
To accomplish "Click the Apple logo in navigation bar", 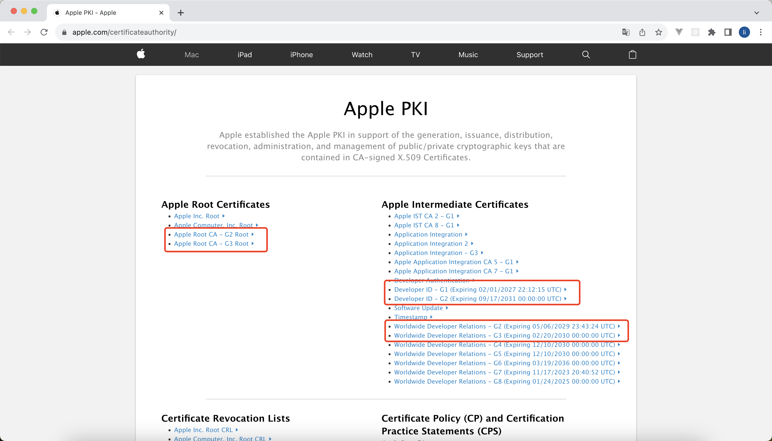I will 141,54.
